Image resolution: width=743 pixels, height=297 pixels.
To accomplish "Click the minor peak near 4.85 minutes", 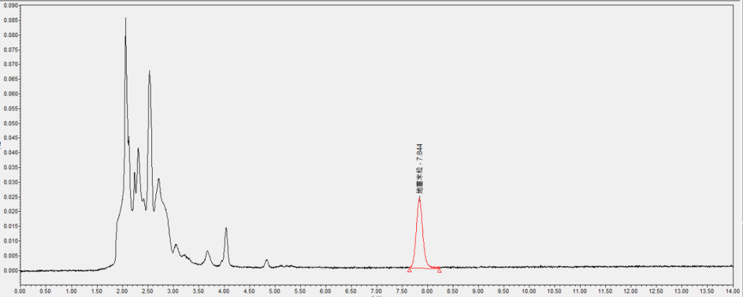I will (267, 262).
